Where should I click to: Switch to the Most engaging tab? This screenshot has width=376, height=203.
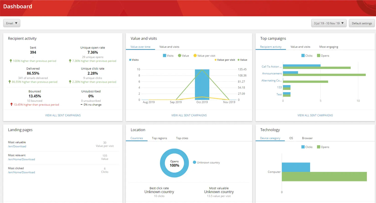[x=329, y=47]
